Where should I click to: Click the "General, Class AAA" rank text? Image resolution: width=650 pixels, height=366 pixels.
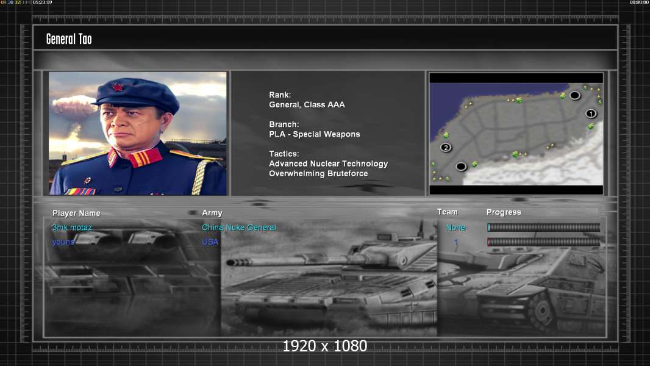pyautogui.click(x=307, y=105)
